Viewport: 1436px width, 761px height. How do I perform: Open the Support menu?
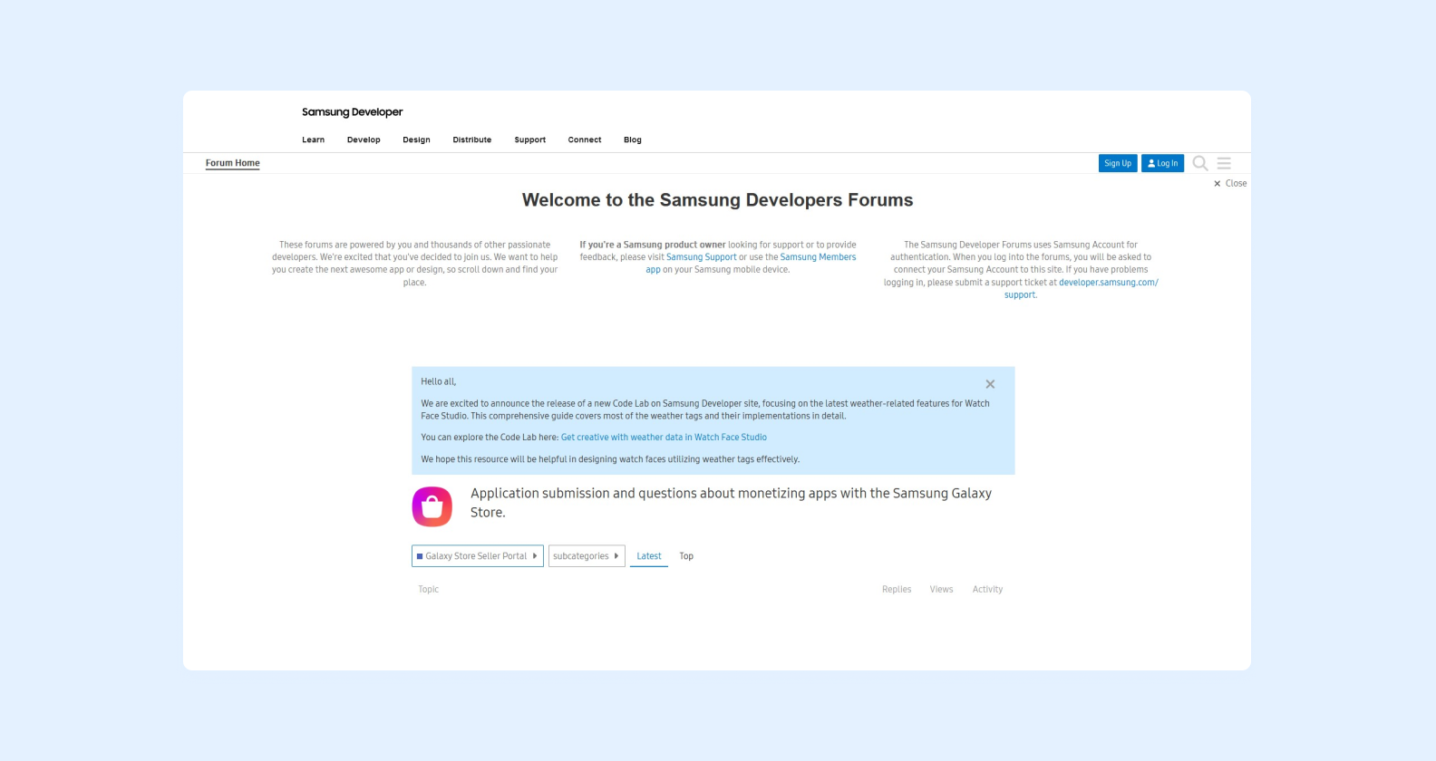[x=530, y=140]
